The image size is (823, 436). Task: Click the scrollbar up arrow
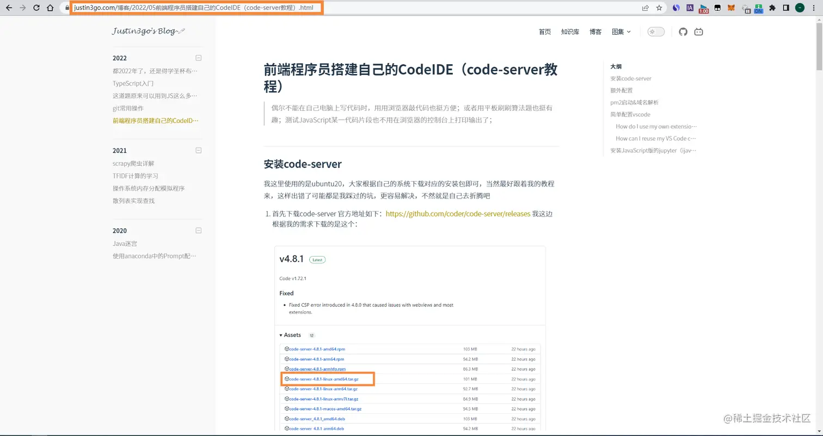tap(819, 19)
